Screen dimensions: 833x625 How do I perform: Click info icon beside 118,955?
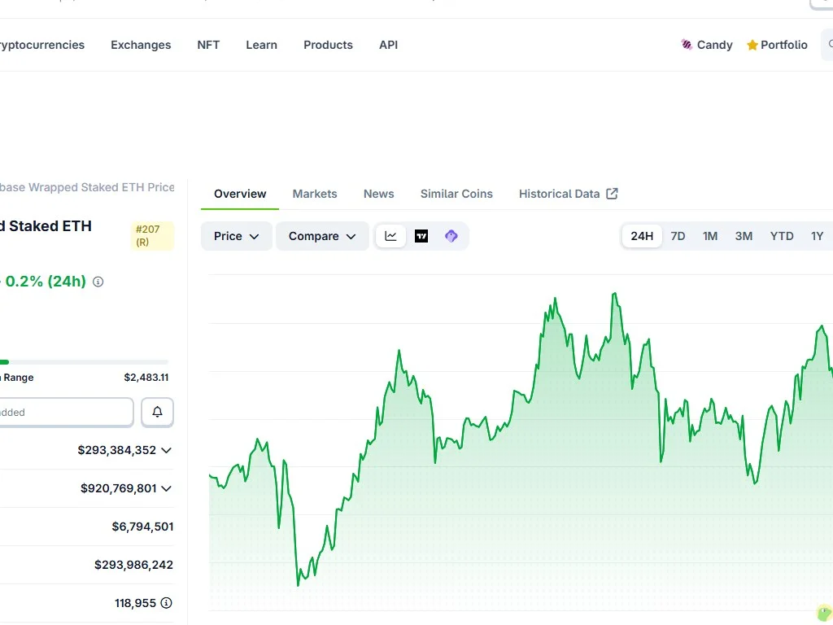(166, 603)
